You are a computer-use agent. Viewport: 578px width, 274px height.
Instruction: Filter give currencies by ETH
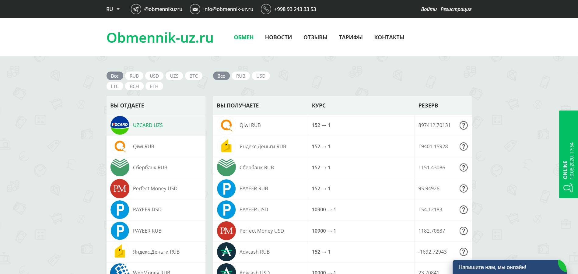[154, 86]
